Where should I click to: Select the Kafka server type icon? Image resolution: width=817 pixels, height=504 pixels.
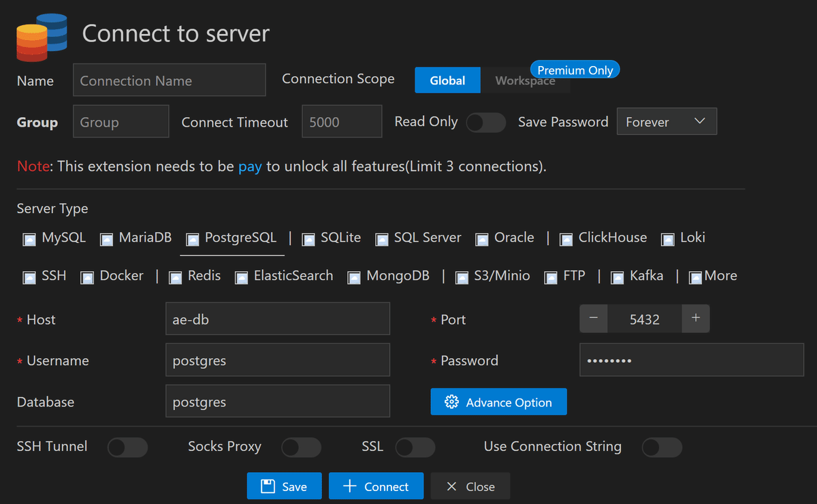click(x=618, y=277)
